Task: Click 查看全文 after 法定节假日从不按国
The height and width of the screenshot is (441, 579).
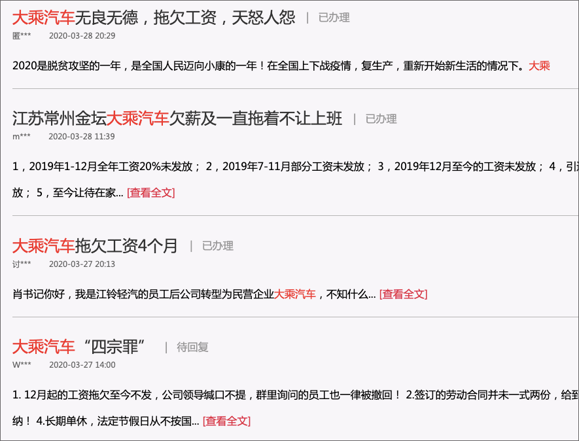Action: click(x=227, y=421)
